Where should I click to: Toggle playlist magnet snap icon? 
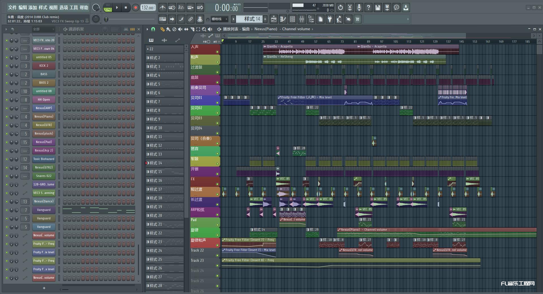[x=153, y=29]
